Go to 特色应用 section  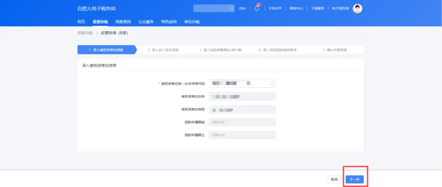point(169,22)
